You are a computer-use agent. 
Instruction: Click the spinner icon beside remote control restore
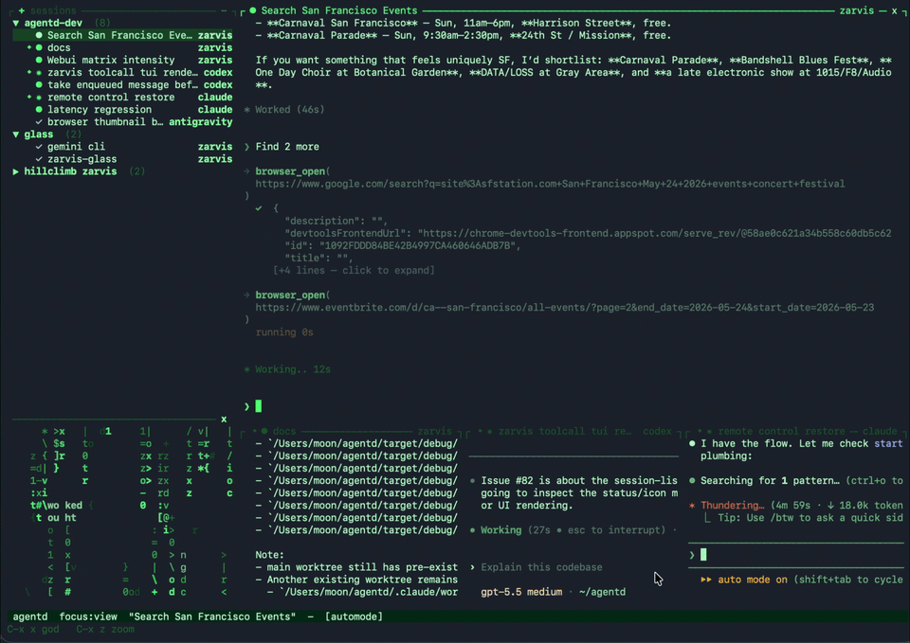pyautogui.click(x=39, y=98)
